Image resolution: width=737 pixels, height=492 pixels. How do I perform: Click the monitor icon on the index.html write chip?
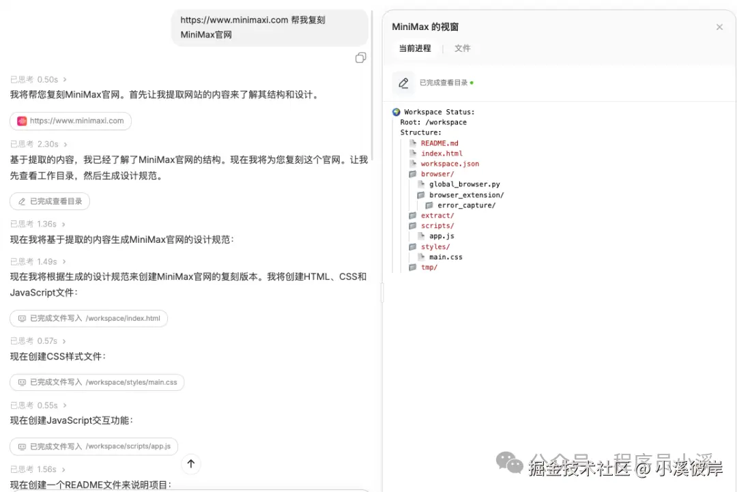click(22, 318)
